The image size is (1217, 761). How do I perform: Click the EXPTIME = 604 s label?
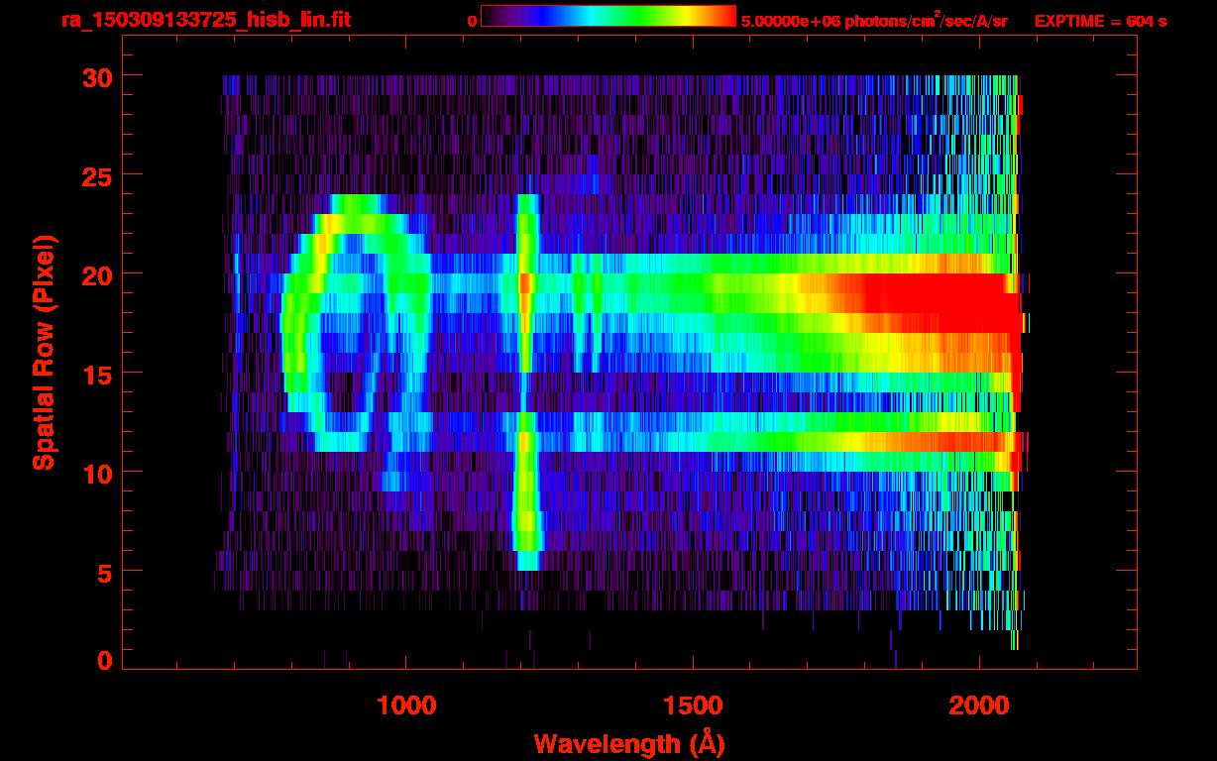pos(1099,20)
